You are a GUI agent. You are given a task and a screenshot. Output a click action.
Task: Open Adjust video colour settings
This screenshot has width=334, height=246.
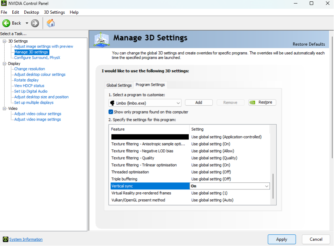pos(38,114)
